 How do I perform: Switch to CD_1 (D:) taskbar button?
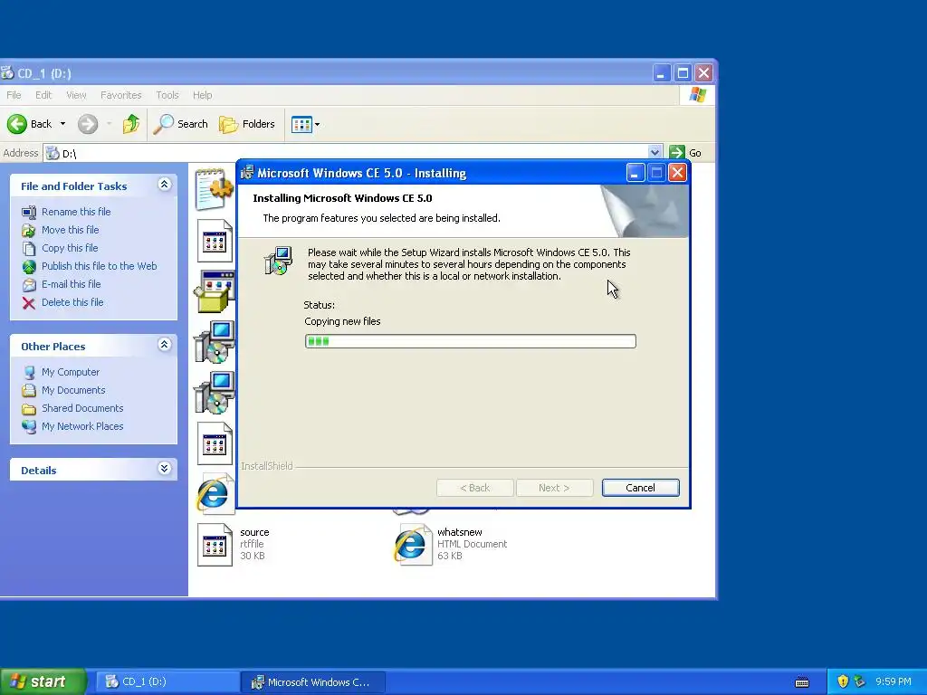point(167,682)
